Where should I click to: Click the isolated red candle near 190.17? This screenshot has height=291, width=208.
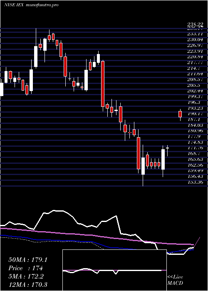click(180, 114)
